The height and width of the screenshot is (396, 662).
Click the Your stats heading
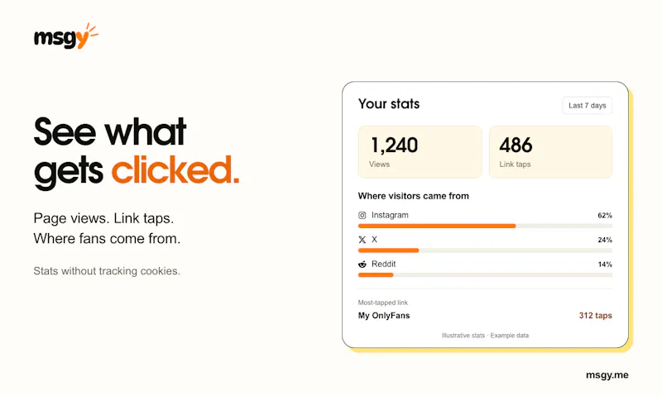pyautogui.click(x=389, y=103)
